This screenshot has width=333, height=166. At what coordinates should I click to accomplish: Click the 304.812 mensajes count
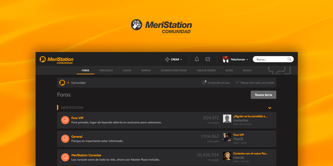211,120
